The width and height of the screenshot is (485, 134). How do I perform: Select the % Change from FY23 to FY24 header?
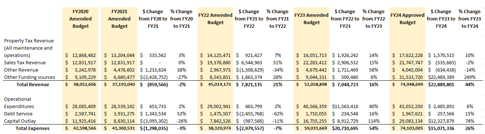(470, 19)
